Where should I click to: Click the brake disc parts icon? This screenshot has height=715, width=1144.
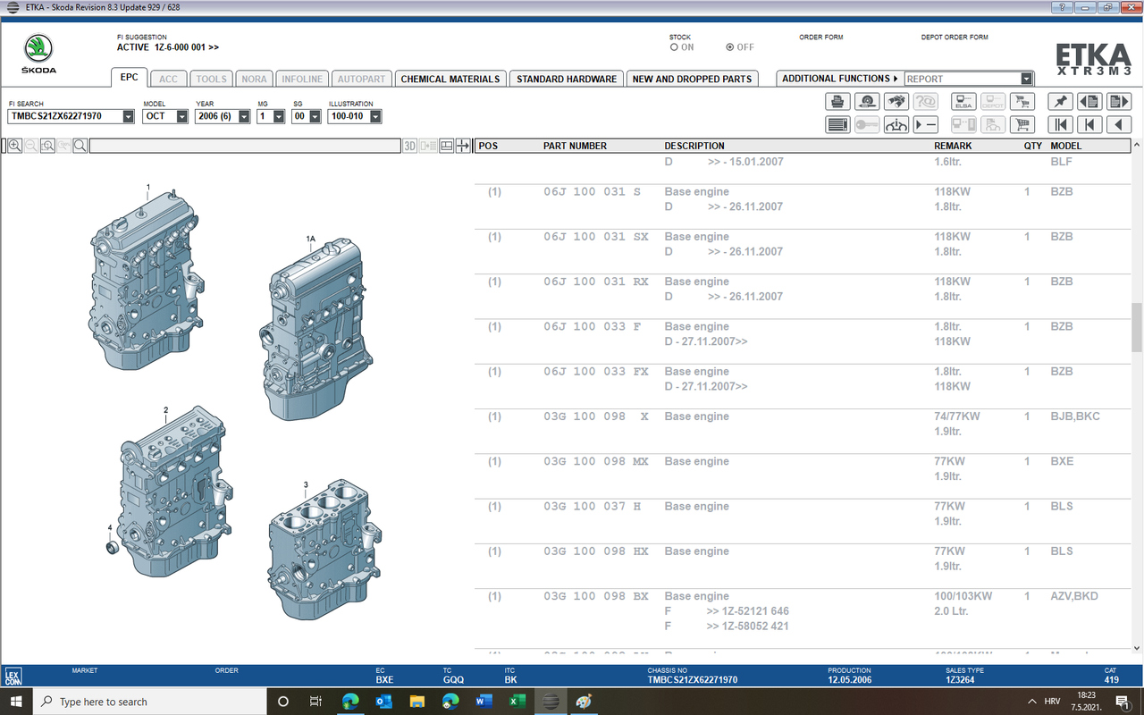pos(867,101)
